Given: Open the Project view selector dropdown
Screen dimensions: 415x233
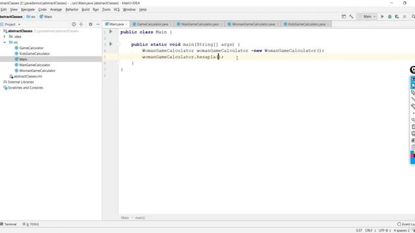Looking at the screenshot, I should pos(12,25).
